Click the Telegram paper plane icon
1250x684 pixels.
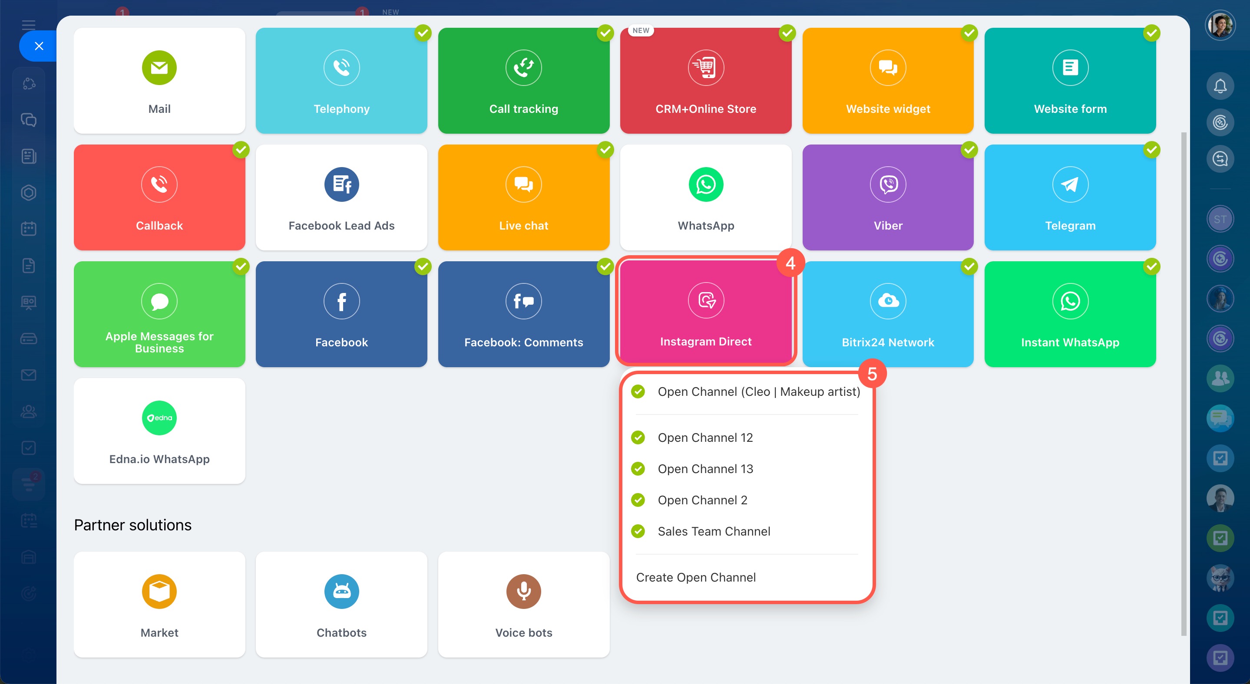(1069, 185)
